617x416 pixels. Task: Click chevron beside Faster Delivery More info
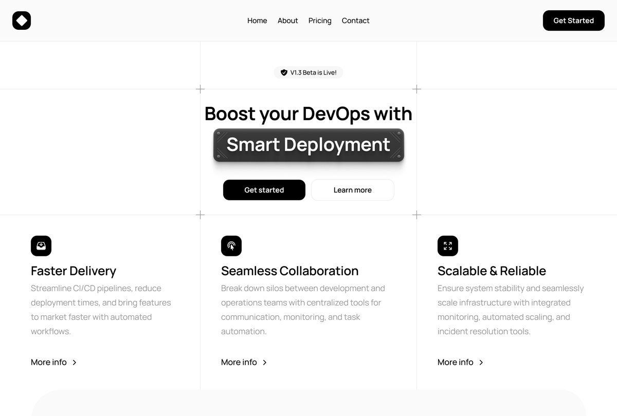pos(74,363)
